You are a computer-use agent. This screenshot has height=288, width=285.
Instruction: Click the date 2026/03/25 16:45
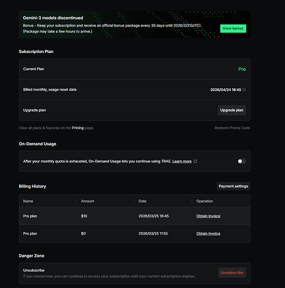pyautogui.click(x=154, y=216)
